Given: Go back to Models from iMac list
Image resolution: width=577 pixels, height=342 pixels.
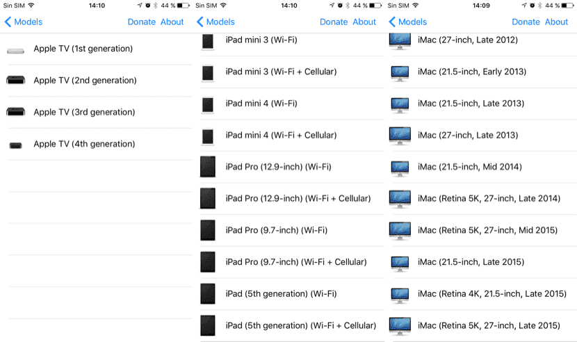Looking at the screenshot, I should (408, 22).
